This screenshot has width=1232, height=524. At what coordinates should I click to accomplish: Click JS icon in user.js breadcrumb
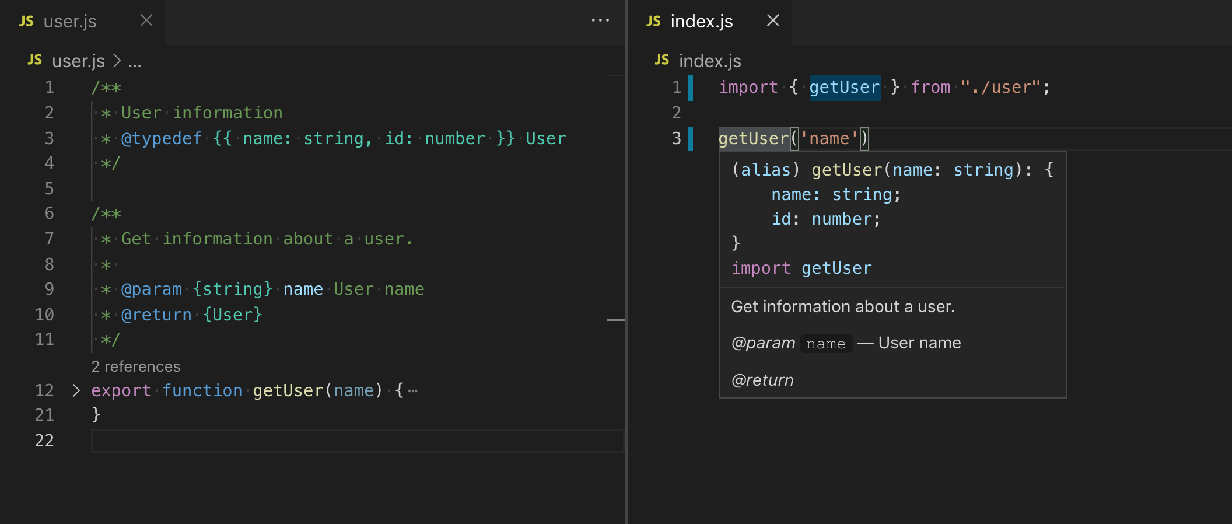[x=35, y=60]
